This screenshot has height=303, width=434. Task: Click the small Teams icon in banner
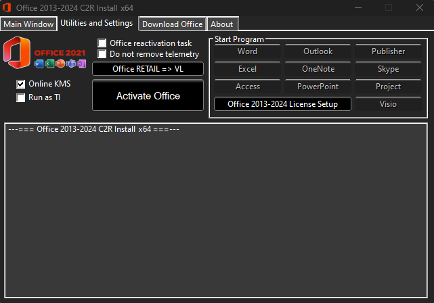pyautogui.click(x=71, y=64)
